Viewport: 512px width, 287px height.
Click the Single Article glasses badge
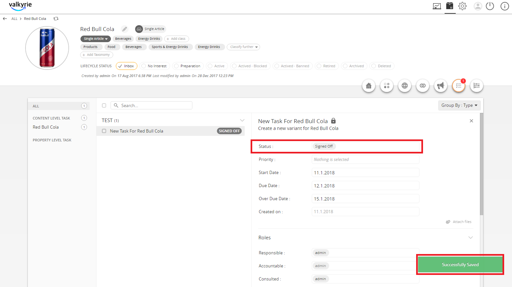coord(150,29)
